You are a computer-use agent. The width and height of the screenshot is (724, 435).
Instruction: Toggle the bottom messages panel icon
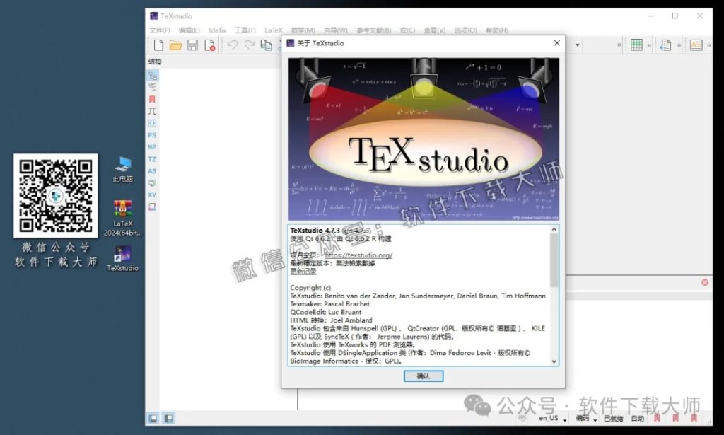[167, 419]
